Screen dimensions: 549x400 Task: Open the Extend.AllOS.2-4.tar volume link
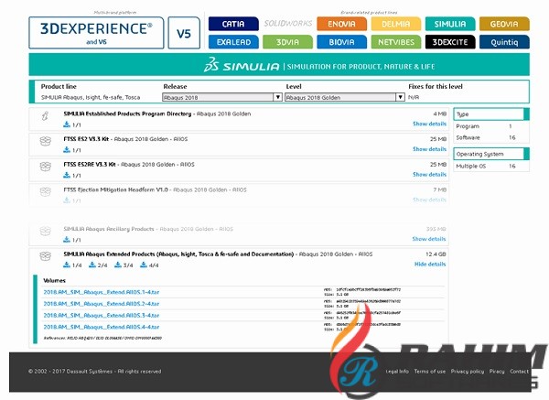pyautogui.click(x=102, y=304)
